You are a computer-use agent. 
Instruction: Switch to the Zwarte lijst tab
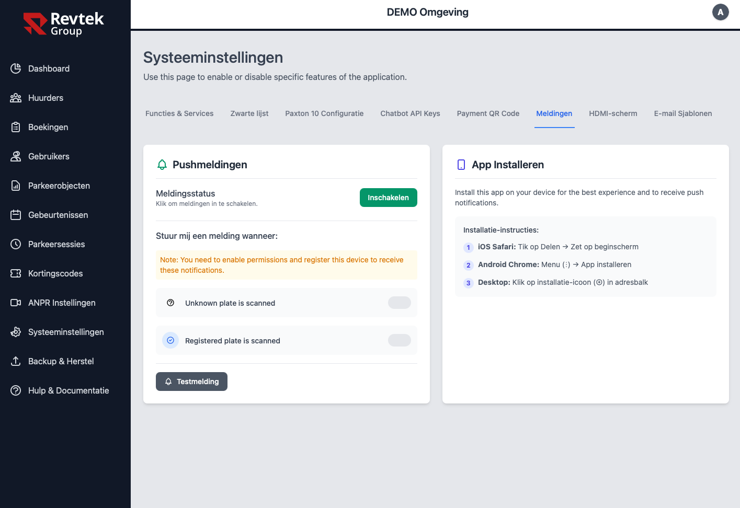tap(249, 113)
